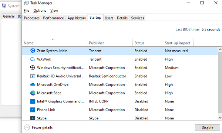Click 'Low' impact for Realtek HD Audio
Viewport: 222px width, 133px height.
(168, 76)
